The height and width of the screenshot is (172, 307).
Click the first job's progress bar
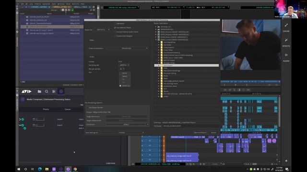pos(40,119)
